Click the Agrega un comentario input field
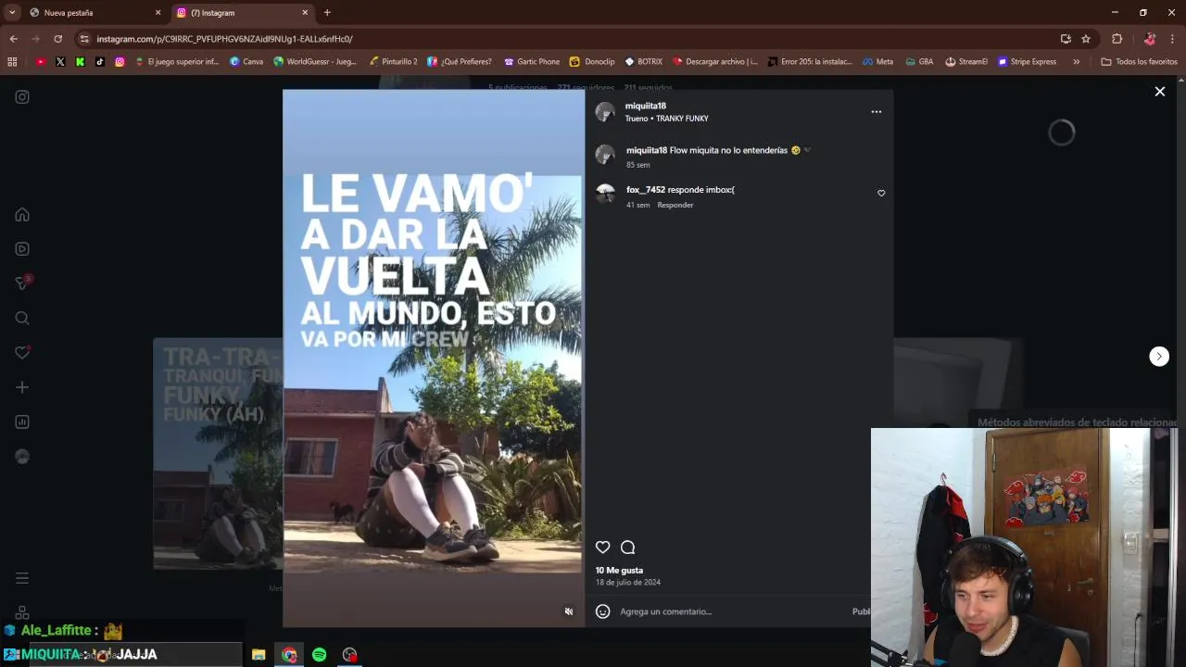The image size is (1186, 667). [732, 611]
